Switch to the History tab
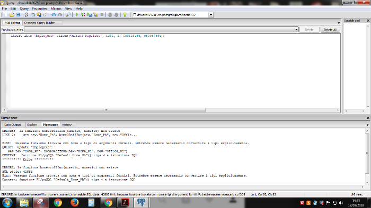371x208 pixels. tap(67, 125)
